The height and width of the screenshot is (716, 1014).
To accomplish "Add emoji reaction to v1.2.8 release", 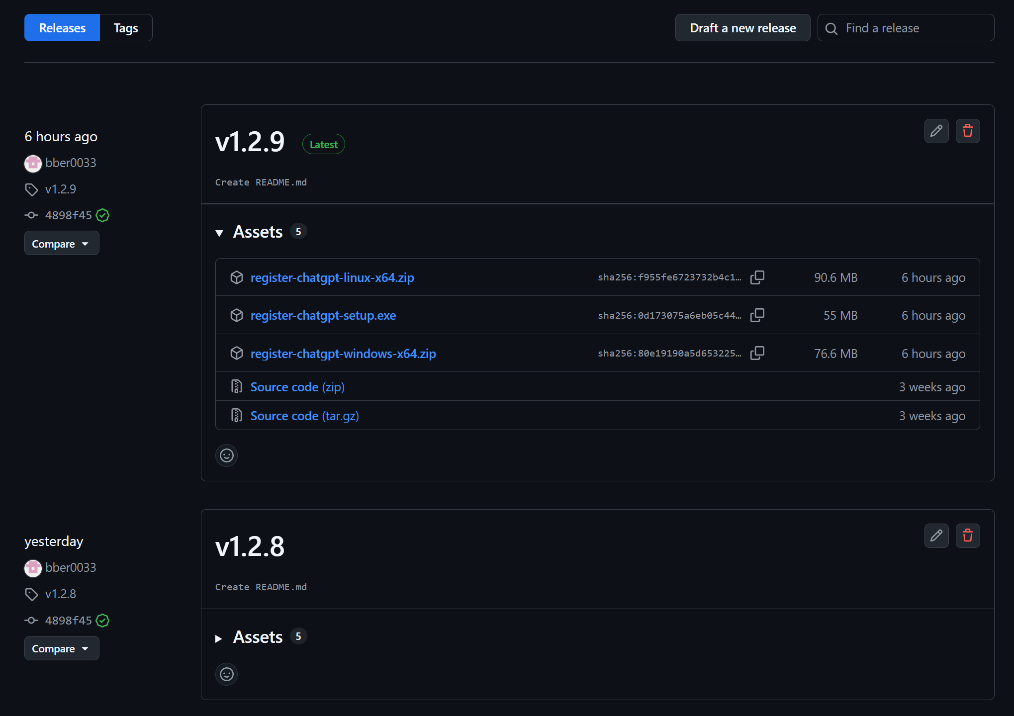I will point(227,674).
